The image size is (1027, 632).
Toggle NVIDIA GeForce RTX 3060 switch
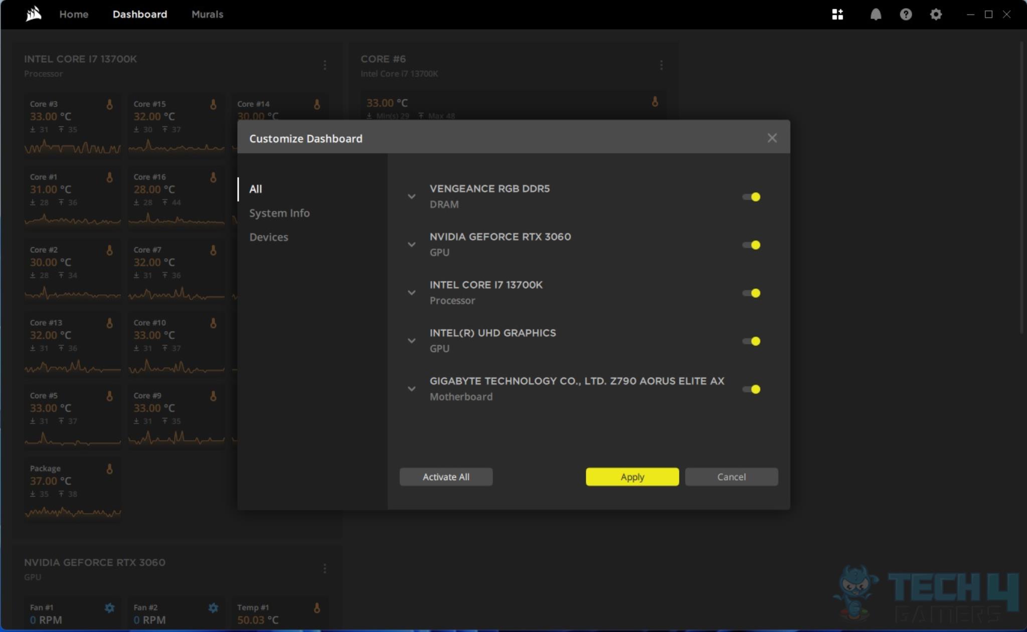(x=751, y=245)
